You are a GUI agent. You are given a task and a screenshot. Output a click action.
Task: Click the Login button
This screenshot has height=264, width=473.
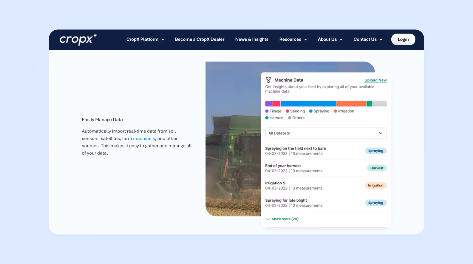403,39
